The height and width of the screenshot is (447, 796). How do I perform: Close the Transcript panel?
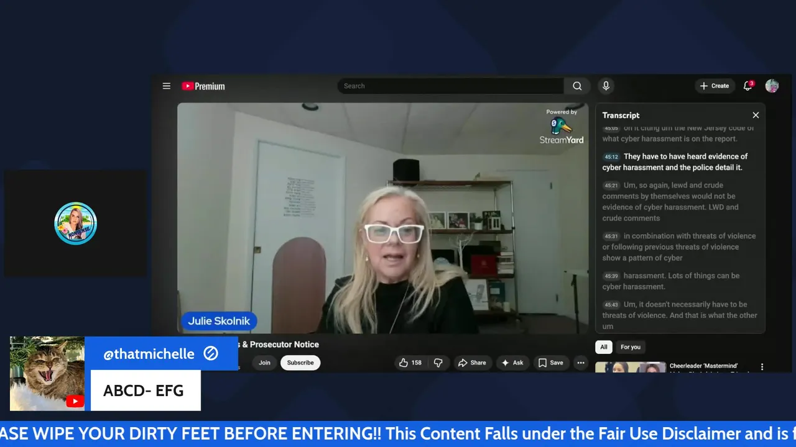[x=756, y=115]
